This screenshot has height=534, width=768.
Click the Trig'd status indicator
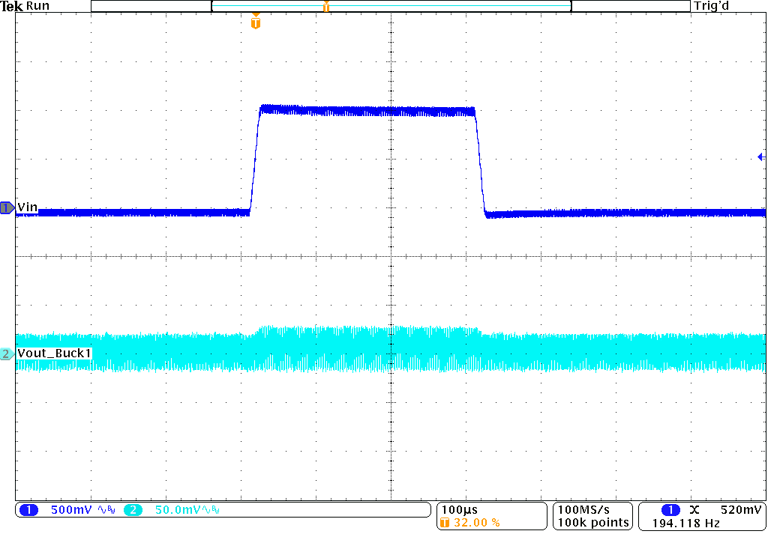click(711, 5)
